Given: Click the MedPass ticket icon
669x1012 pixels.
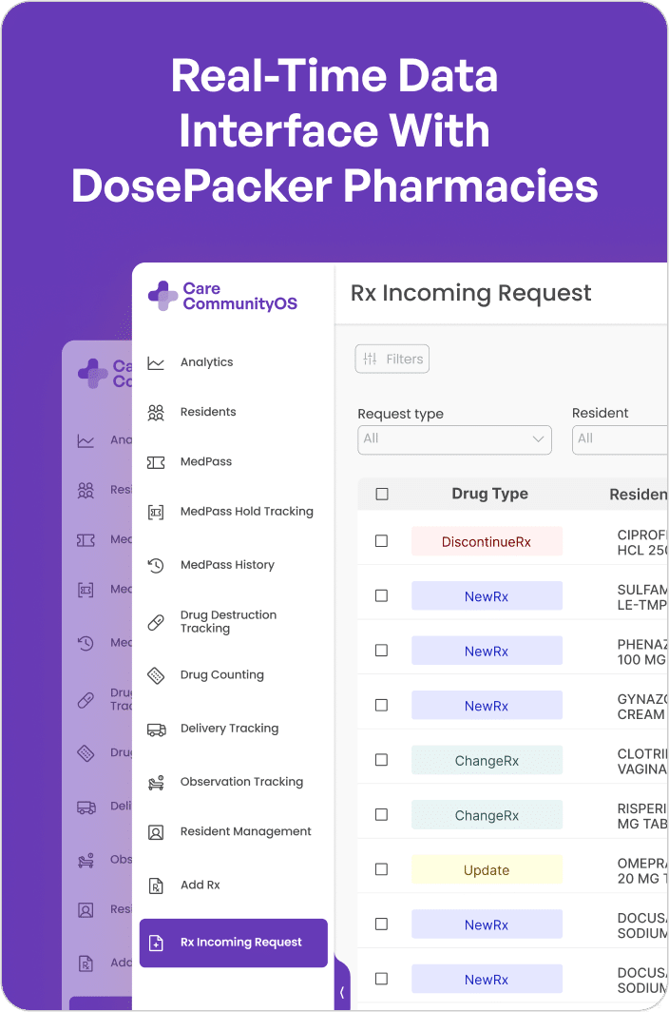Looking at the screenshot, I should [156, 462].
